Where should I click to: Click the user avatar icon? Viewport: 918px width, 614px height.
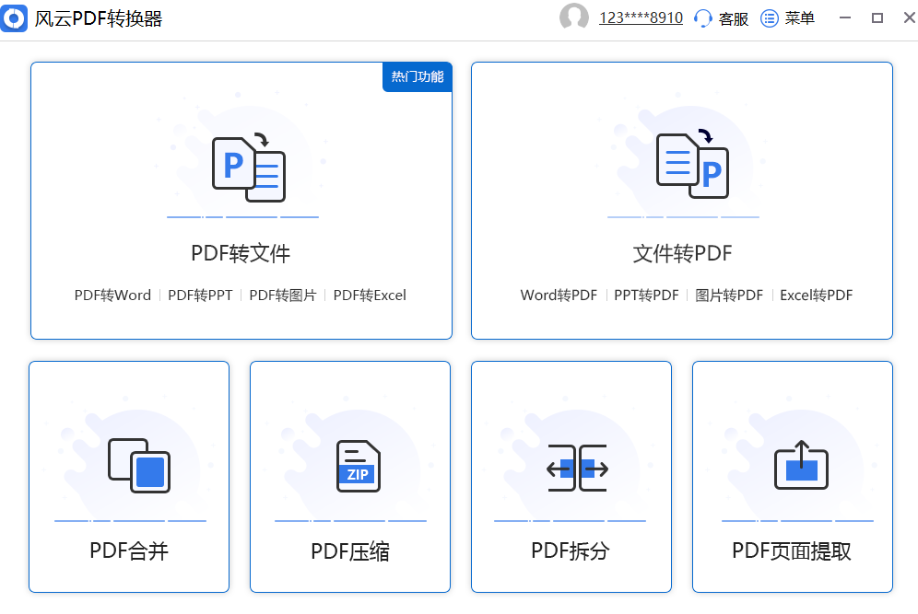click(573, 17)
